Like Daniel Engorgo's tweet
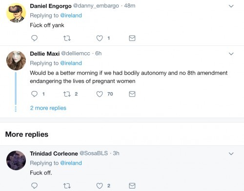This screenshot has width=244, height=191. (100, 38)
